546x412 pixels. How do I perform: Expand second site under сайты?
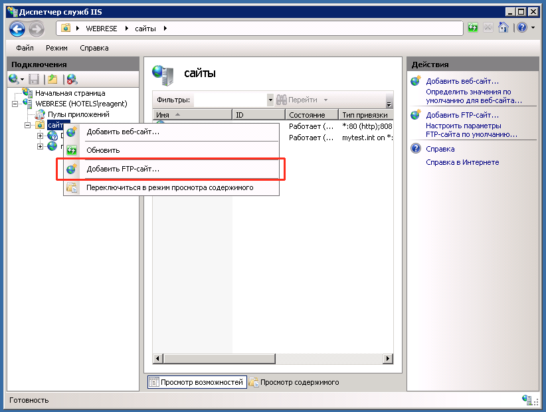[40, 146]
